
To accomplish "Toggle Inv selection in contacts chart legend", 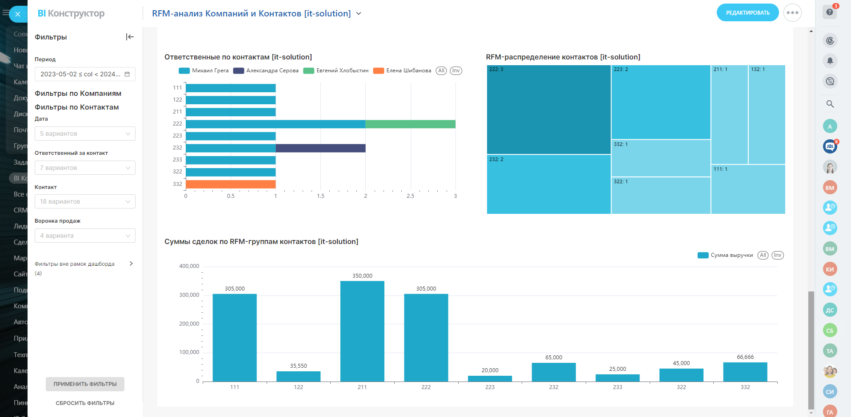I will 456,71.
